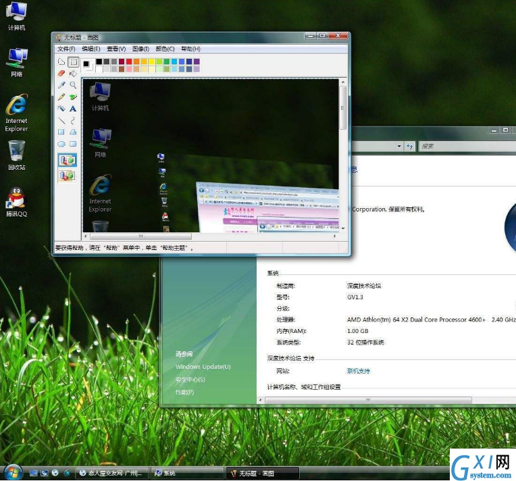The image size is (516, 481).
Task: Click the 搜索 box in System window
Action: click(467, 146)
